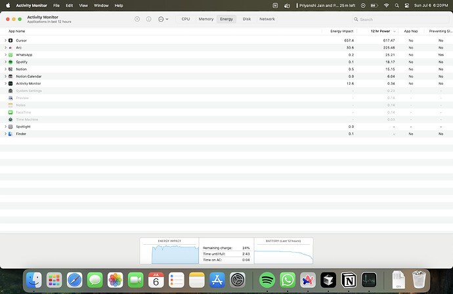Expand the Arc process row
The width and height of the screenshot is (453, 294).
point(5,48)
